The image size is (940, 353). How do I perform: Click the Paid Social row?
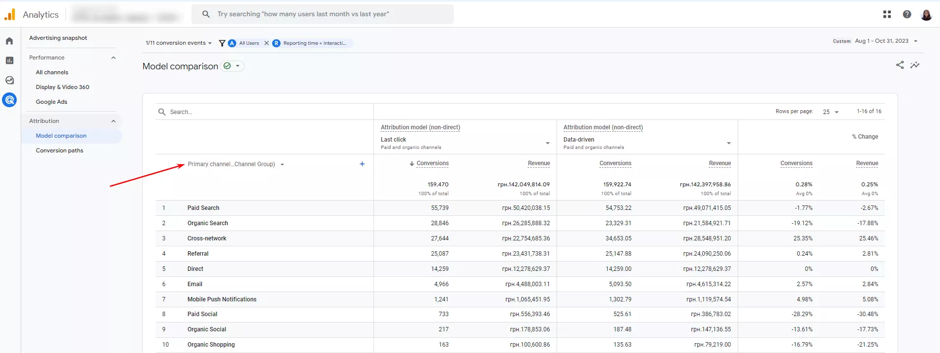(520, 314)
